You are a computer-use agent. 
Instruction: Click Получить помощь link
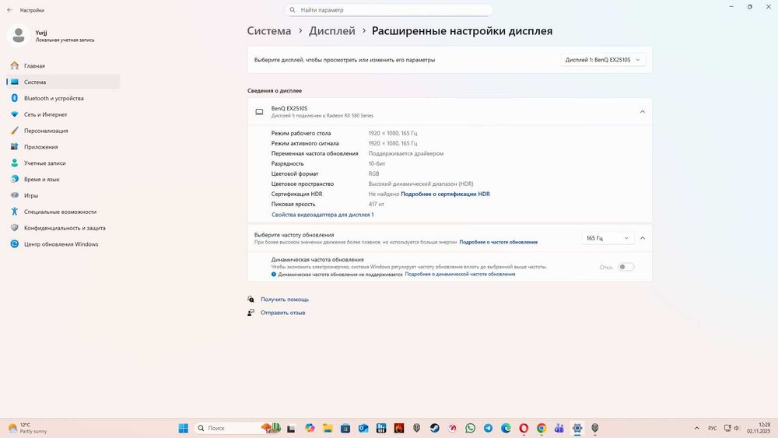tap(285, 300)
